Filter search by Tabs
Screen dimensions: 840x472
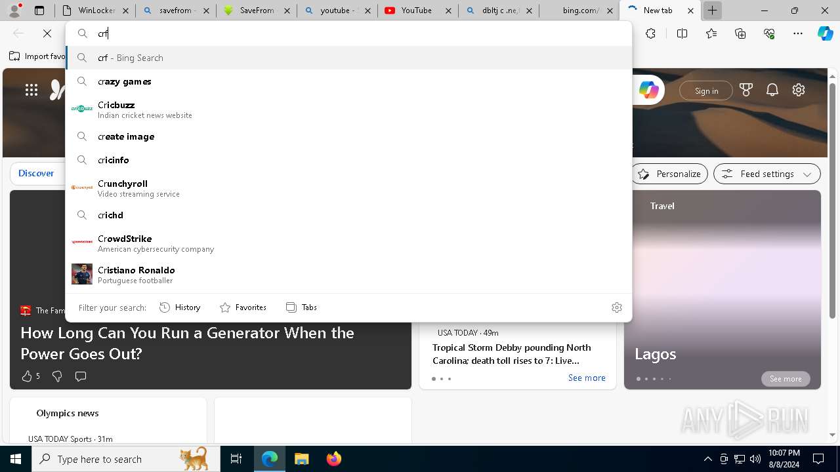(301, 307)
